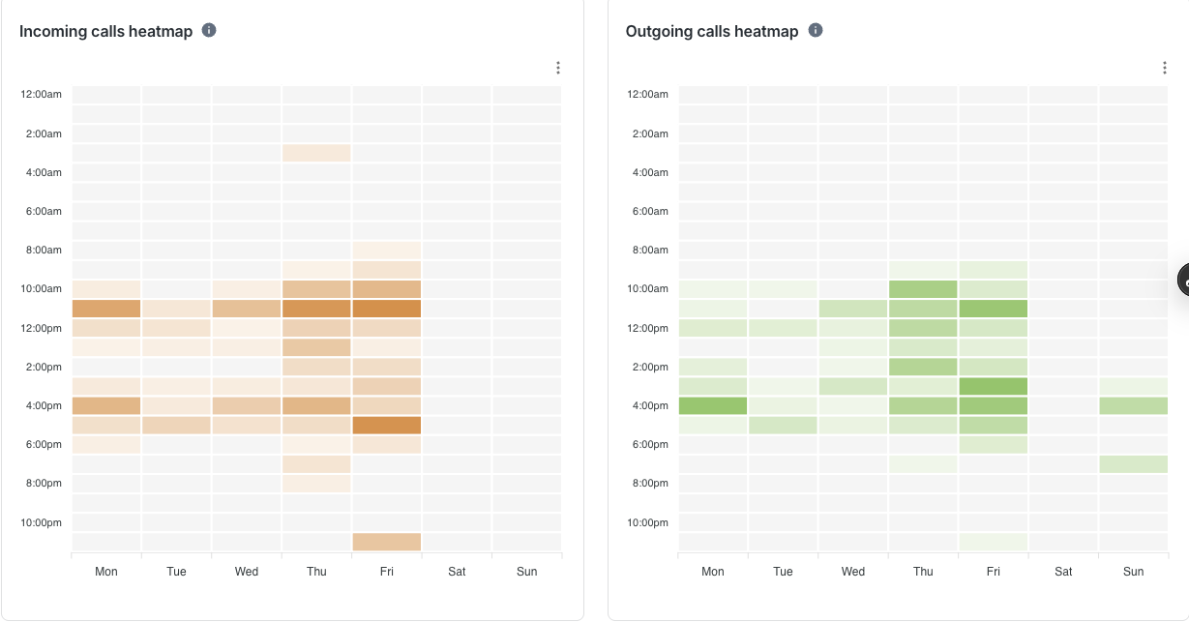Viewport: 1189px width, 622px height.
Task: Select Friday 5:00pm cell in Incoming heatmap
Action: click(387, 425)
